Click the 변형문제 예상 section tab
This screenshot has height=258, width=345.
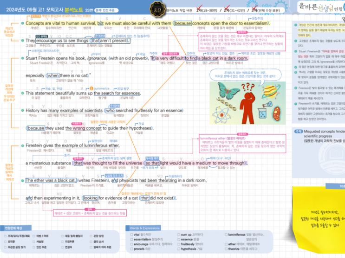16,228
